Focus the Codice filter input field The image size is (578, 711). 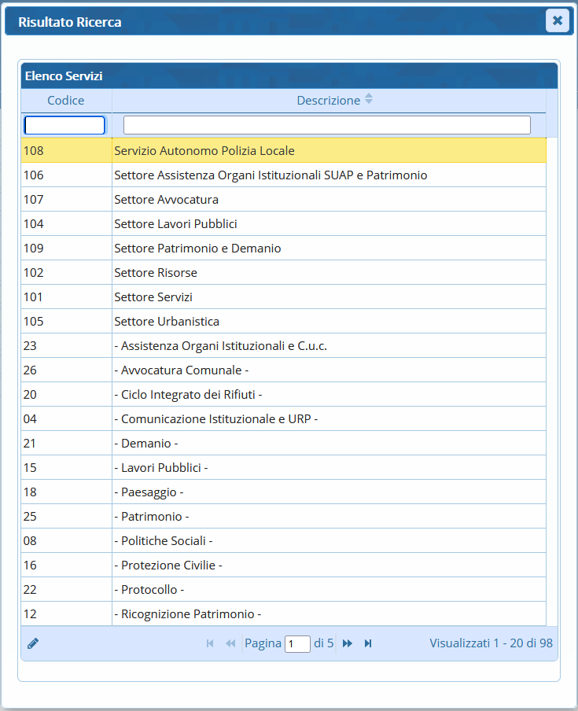pyautogui.click(x=64, y=125)
